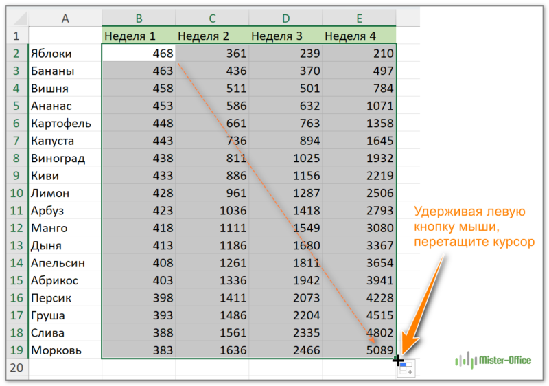Select the Яблоки cell
Image resolution: width=549 pixels, height=386 pixels.
[65, 53]
